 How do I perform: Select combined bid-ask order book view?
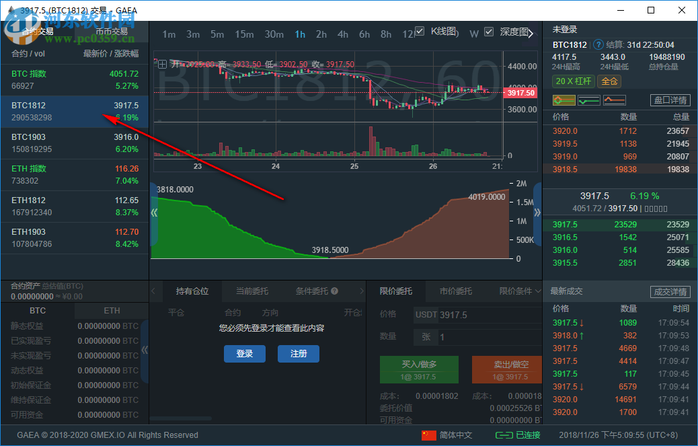pos(564,100)
